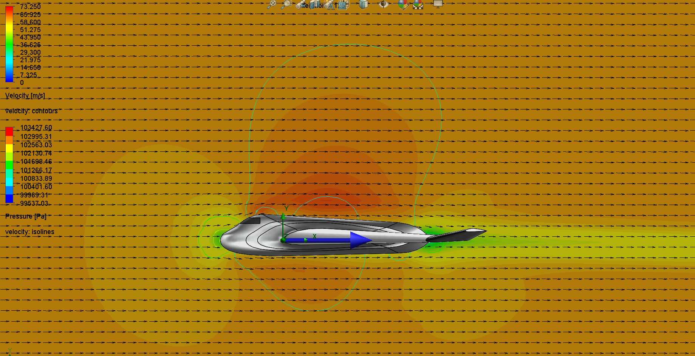695x356 pixels.
Task: Click the pressure value 100401.60
Action: point(36,187)
